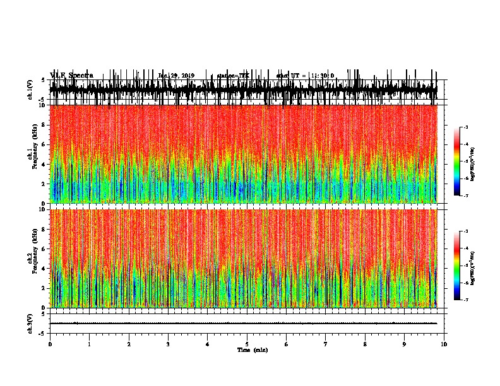Click the -3 tick on ch.1 colorbar
This screenshot has height=386, width=500.
click(466, 127)
